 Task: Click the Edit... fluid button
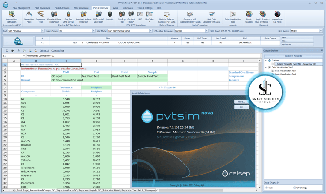[x=297, y=41]
